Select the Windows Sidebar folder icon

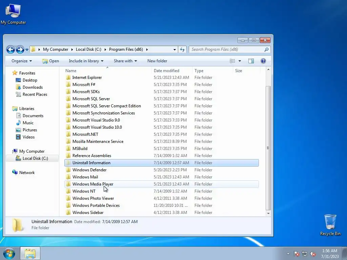(x=68, y=213)
